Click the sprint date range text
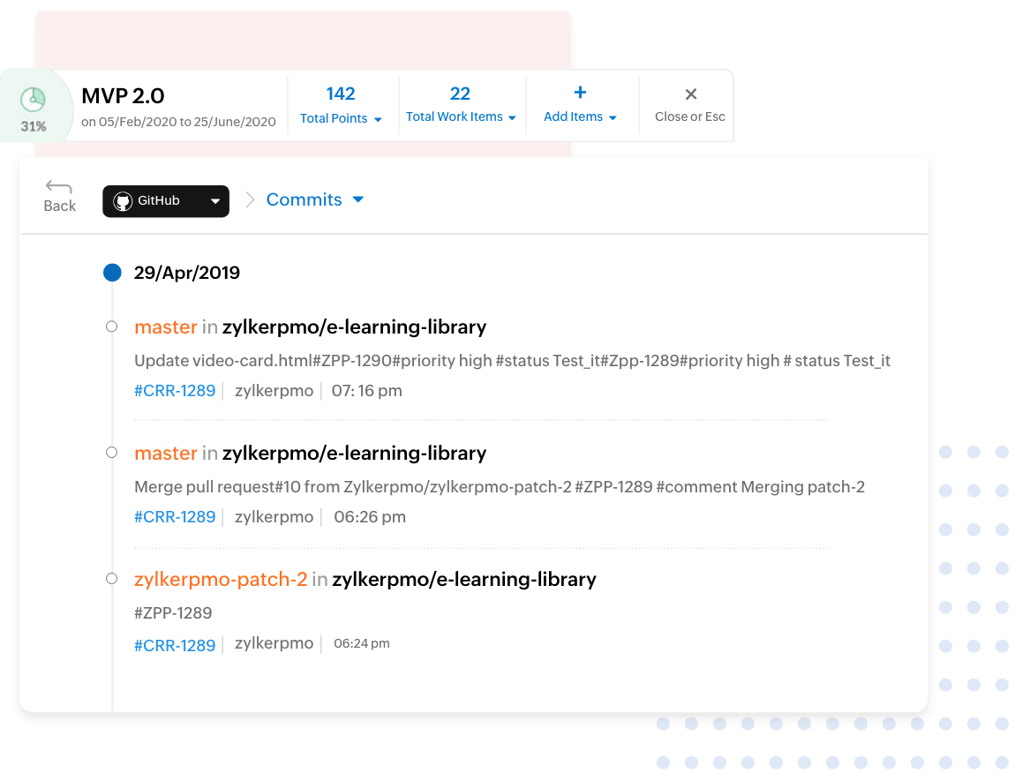The height and width of the screenshot is (773, 1015). click(x=178, y=122)
